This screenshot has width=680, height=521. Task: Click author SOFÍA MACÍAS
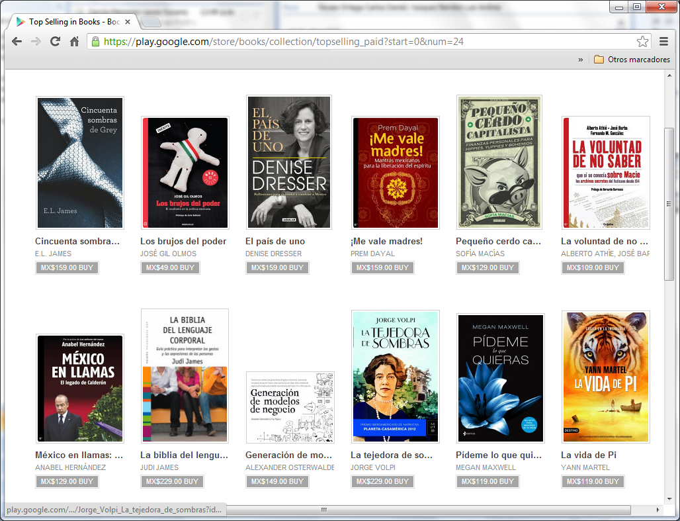pyautogui.click(x=480, y=254)
